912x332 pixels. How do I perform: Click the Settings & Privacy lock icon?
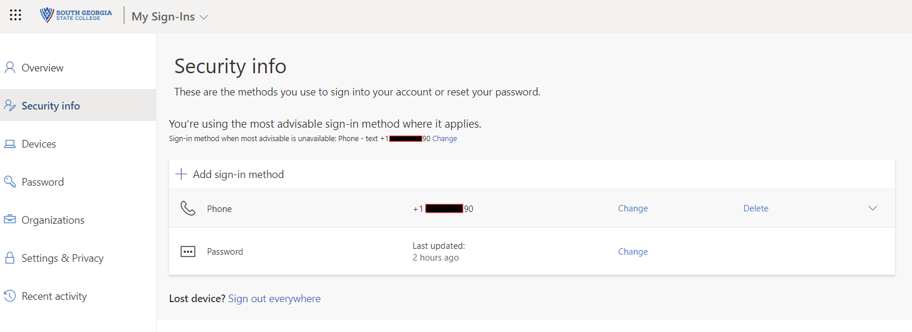pos(10,258)
